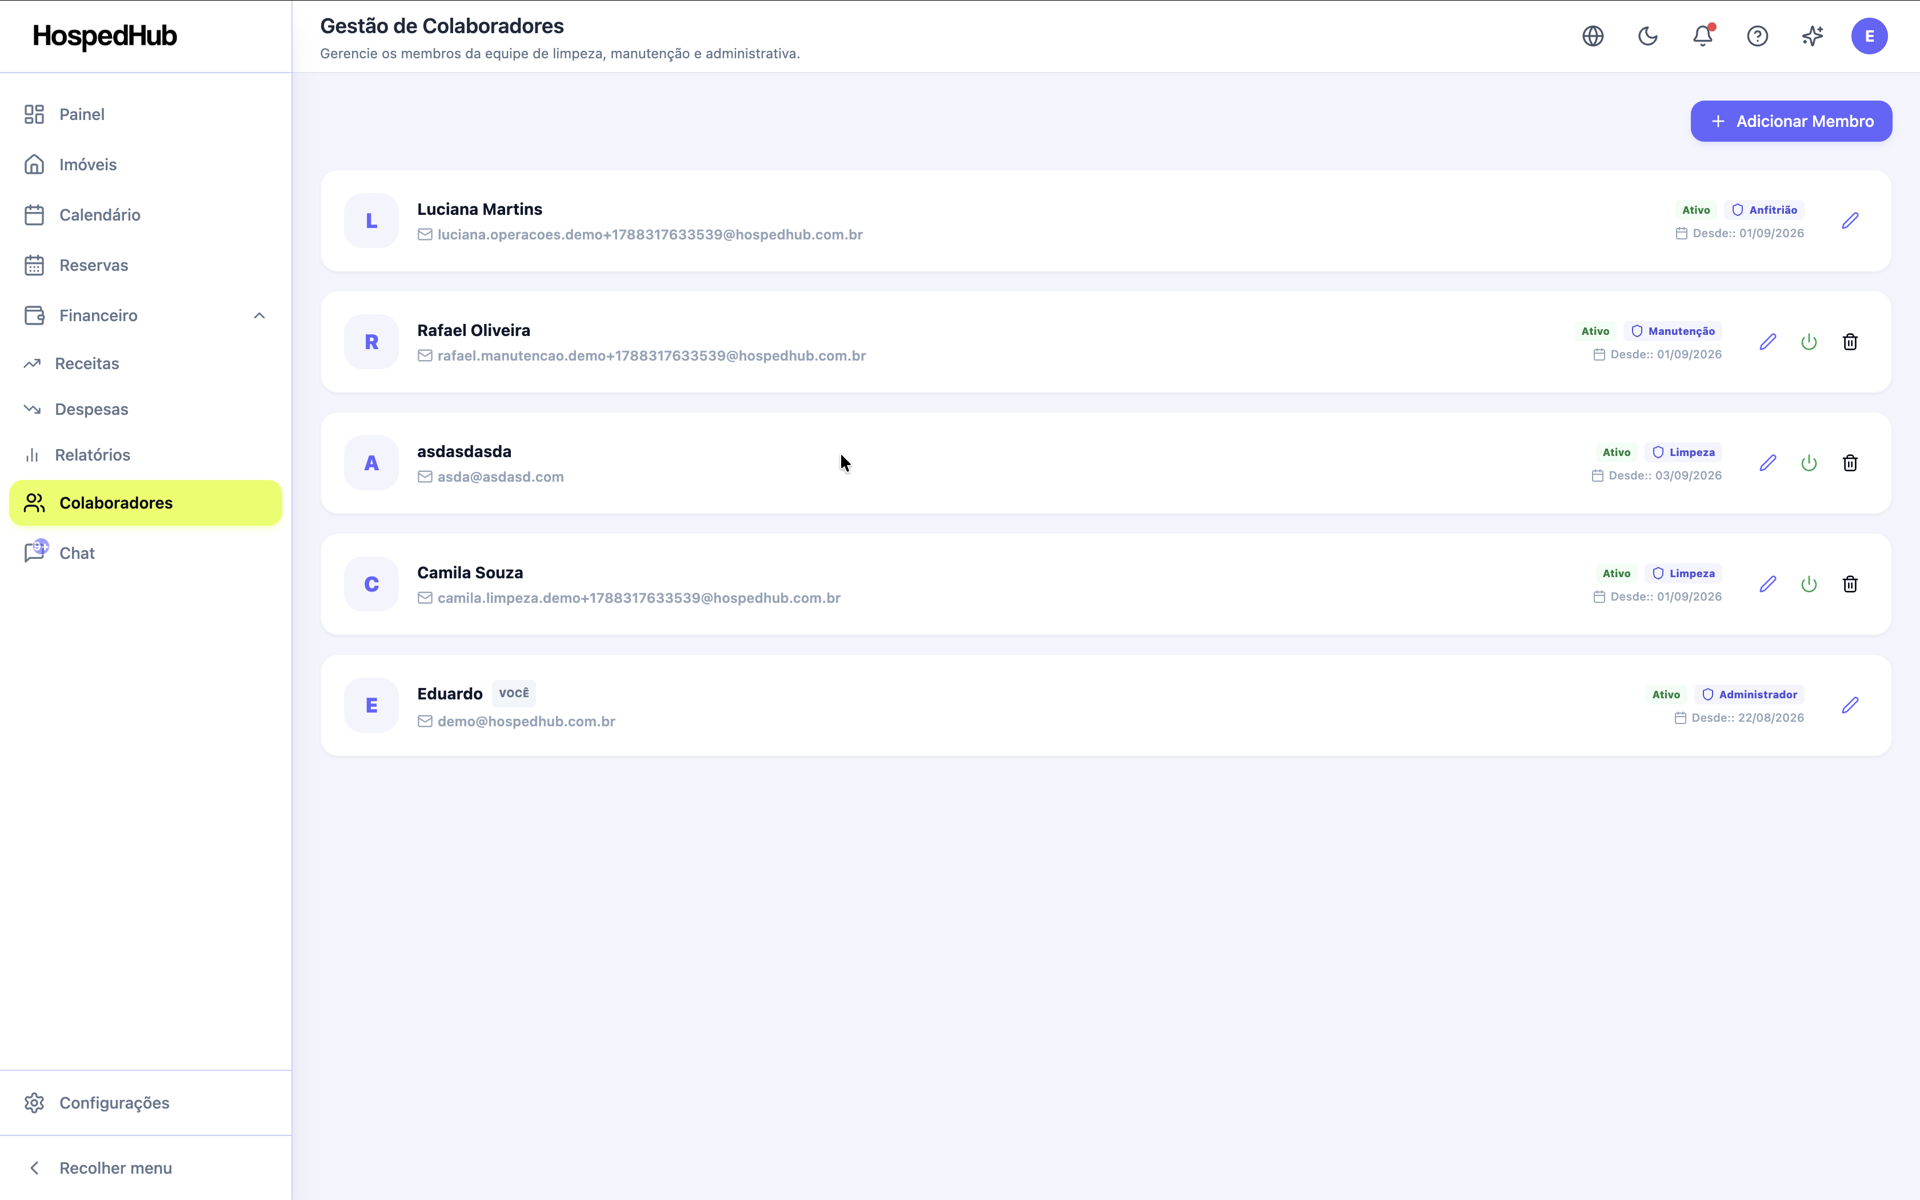1920x1200 pixels.
Task: Click the Manutenção role badge
Action: click(1673, 331)
